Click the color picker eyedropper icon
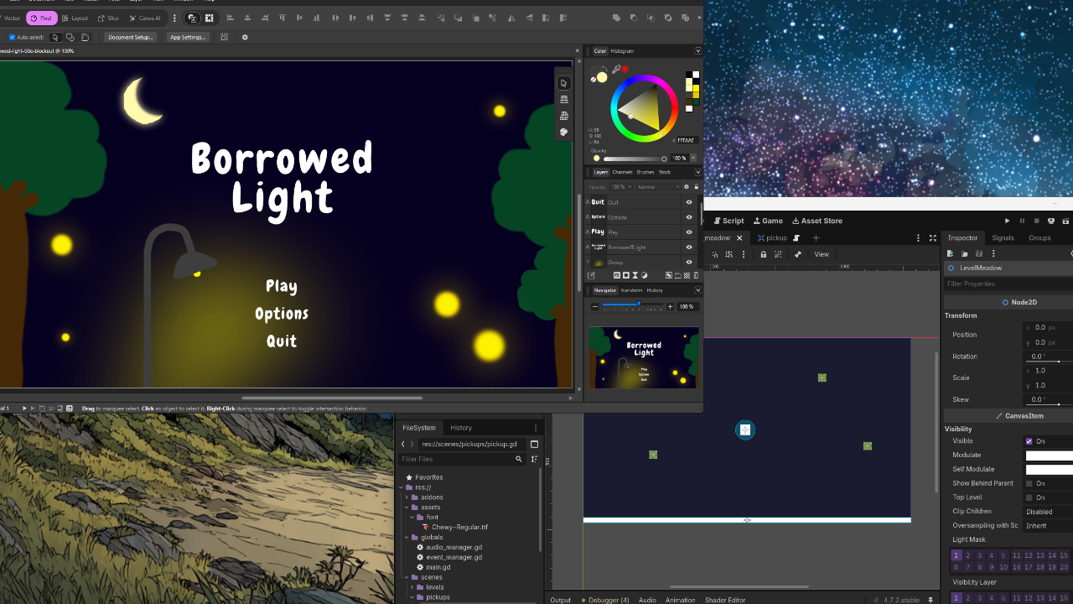Viewport: 1073px width, 604px height. pos(616,70)
